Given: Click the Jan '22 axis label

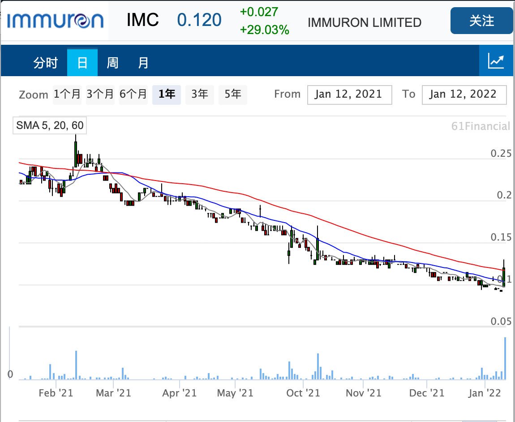Looking at the screenshot, I should point(485,393).
